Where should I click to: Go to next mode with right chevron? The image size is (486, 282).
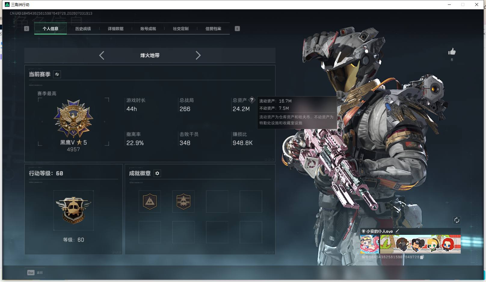coord(198,55)
